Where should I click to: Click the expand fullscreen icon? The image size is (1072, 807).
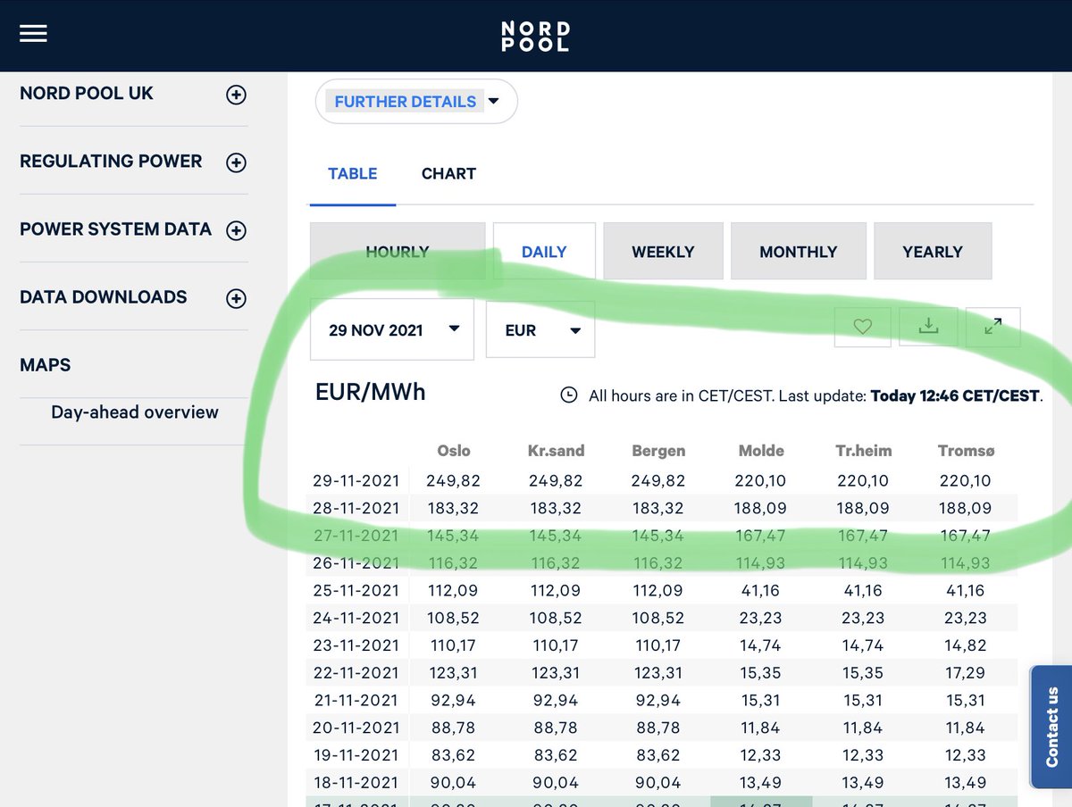tap(992, 327)
